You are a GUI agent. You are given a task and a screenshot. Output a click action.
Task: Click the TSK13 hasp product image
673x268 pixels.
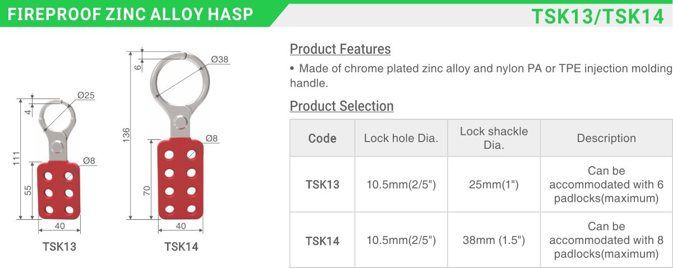59,160
